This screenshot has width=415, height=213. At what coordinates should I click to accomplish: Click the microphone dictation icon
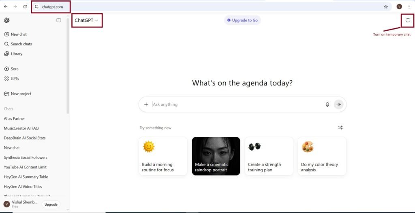click(327, 104)
